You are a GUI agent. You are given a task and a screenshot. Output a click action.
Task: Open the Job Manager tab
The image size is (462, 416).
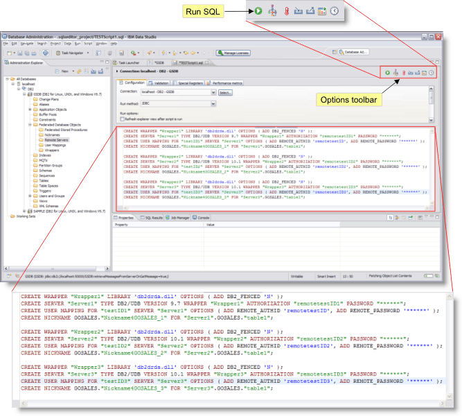pos(177,218)
